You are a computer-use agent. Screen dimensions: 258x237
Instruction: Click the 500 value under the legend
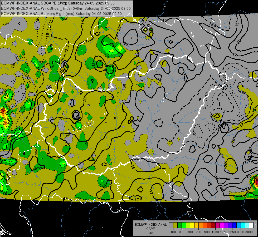pos(190,232)
